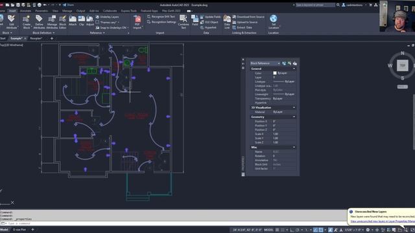This screenshot has width=415, height=233.
Task: Add a new drawing tab with plus
Action: coord(52,39)
